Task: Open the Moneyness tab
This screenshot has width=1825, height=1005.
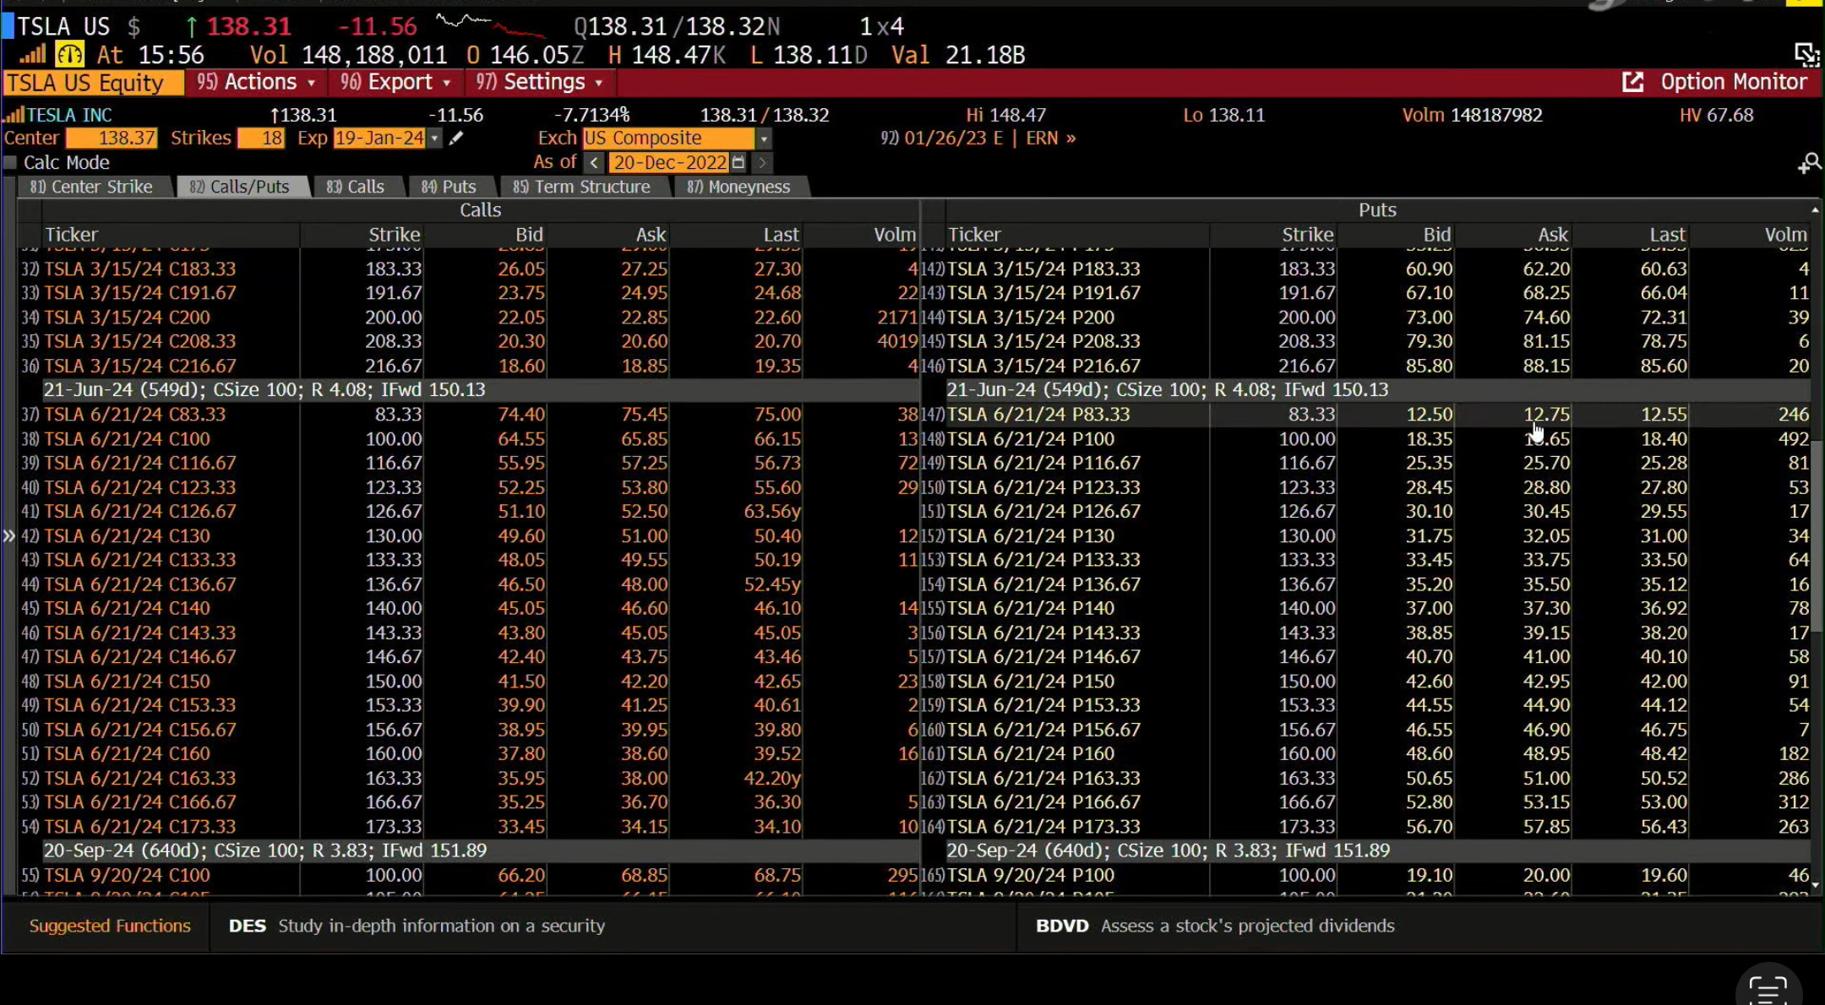Action: tap(739, 187)
